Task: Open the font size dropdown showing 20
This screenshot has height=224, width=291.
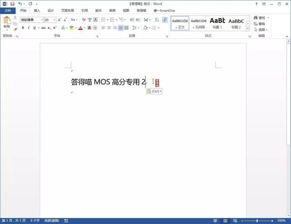Action: [54, 20]
